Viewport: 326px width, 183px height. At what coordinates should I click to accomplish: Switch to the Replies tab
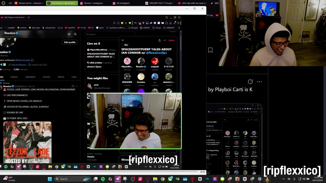click(14, 77)
